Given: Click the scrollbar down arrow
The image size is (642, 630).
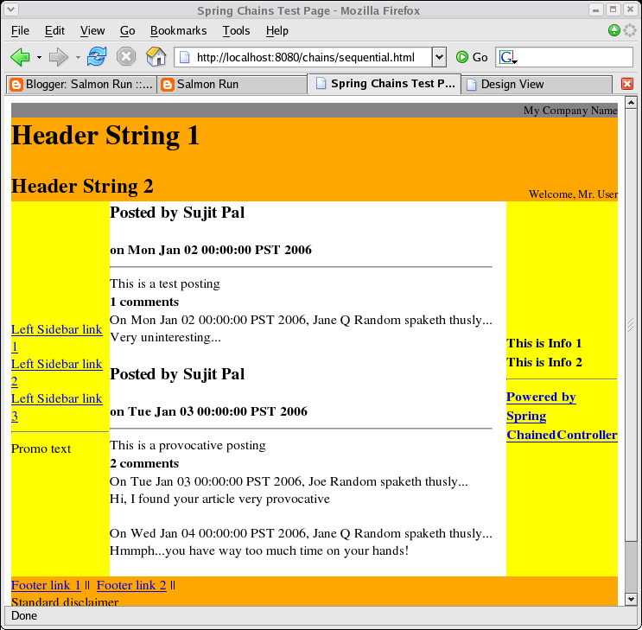Looking at the screenshot, I should [631, 599].
